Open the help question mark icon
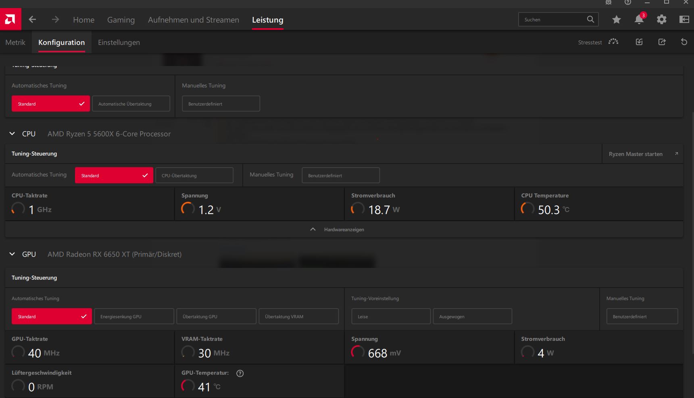Screen dimensions: 694x398 point(628,2)
